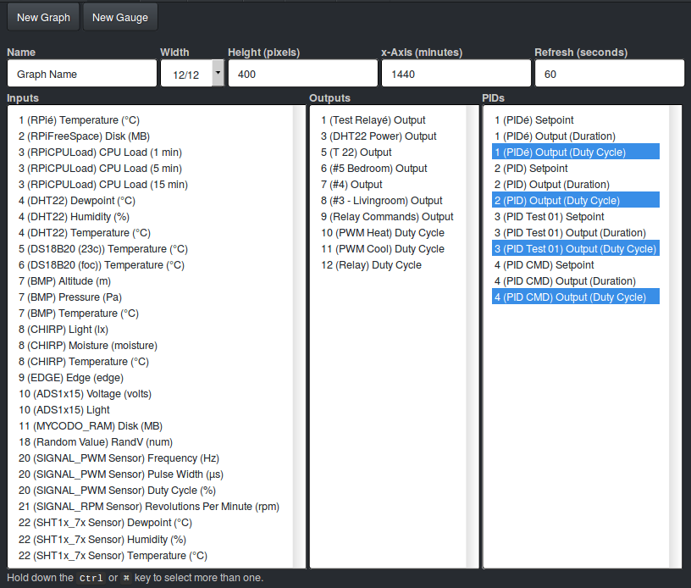Click the New Graph button

pyautogui.click(x=43, y=17)
